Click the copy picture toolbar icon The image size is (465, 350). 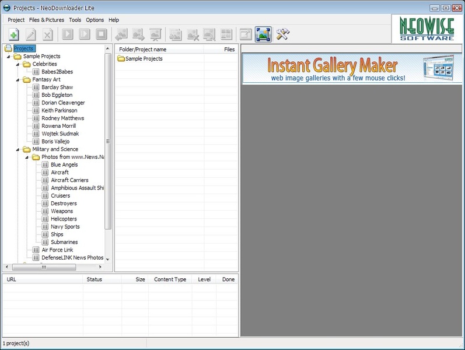175,34
